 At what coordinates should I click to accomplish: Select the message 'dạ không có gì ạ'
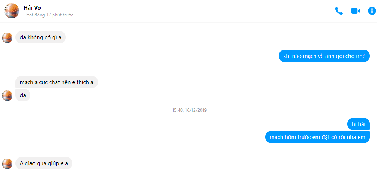click(41, 37)
